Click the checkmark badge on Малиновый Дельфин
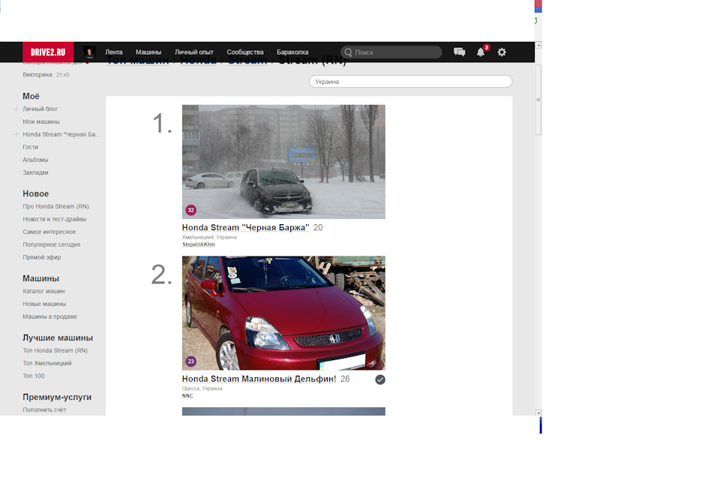The height and width of the screenshot is (489, 720). (x=380, y=379)
